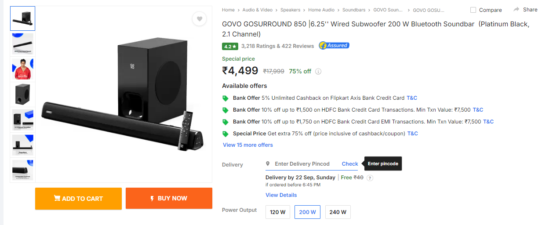The height and width of the screenshot is (225, 542).
Task: Click the Buy Now button
Action: pyautogui.click(x=169, y=198)
